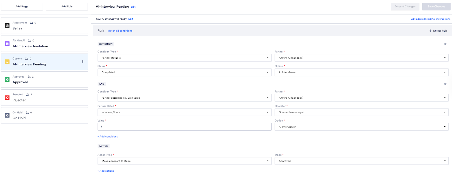Click the Value input field containing 1
The height and width of the screenshot is (179, 452).
(184, 127)
